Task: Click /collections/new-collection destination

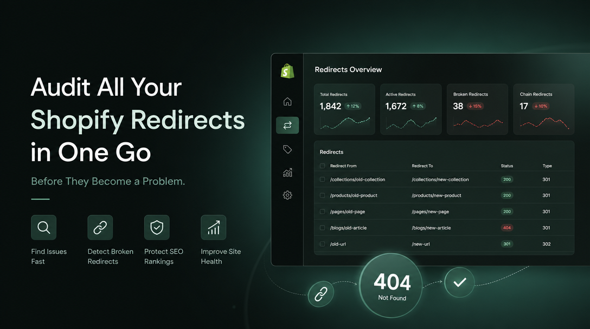Action: 440,180
